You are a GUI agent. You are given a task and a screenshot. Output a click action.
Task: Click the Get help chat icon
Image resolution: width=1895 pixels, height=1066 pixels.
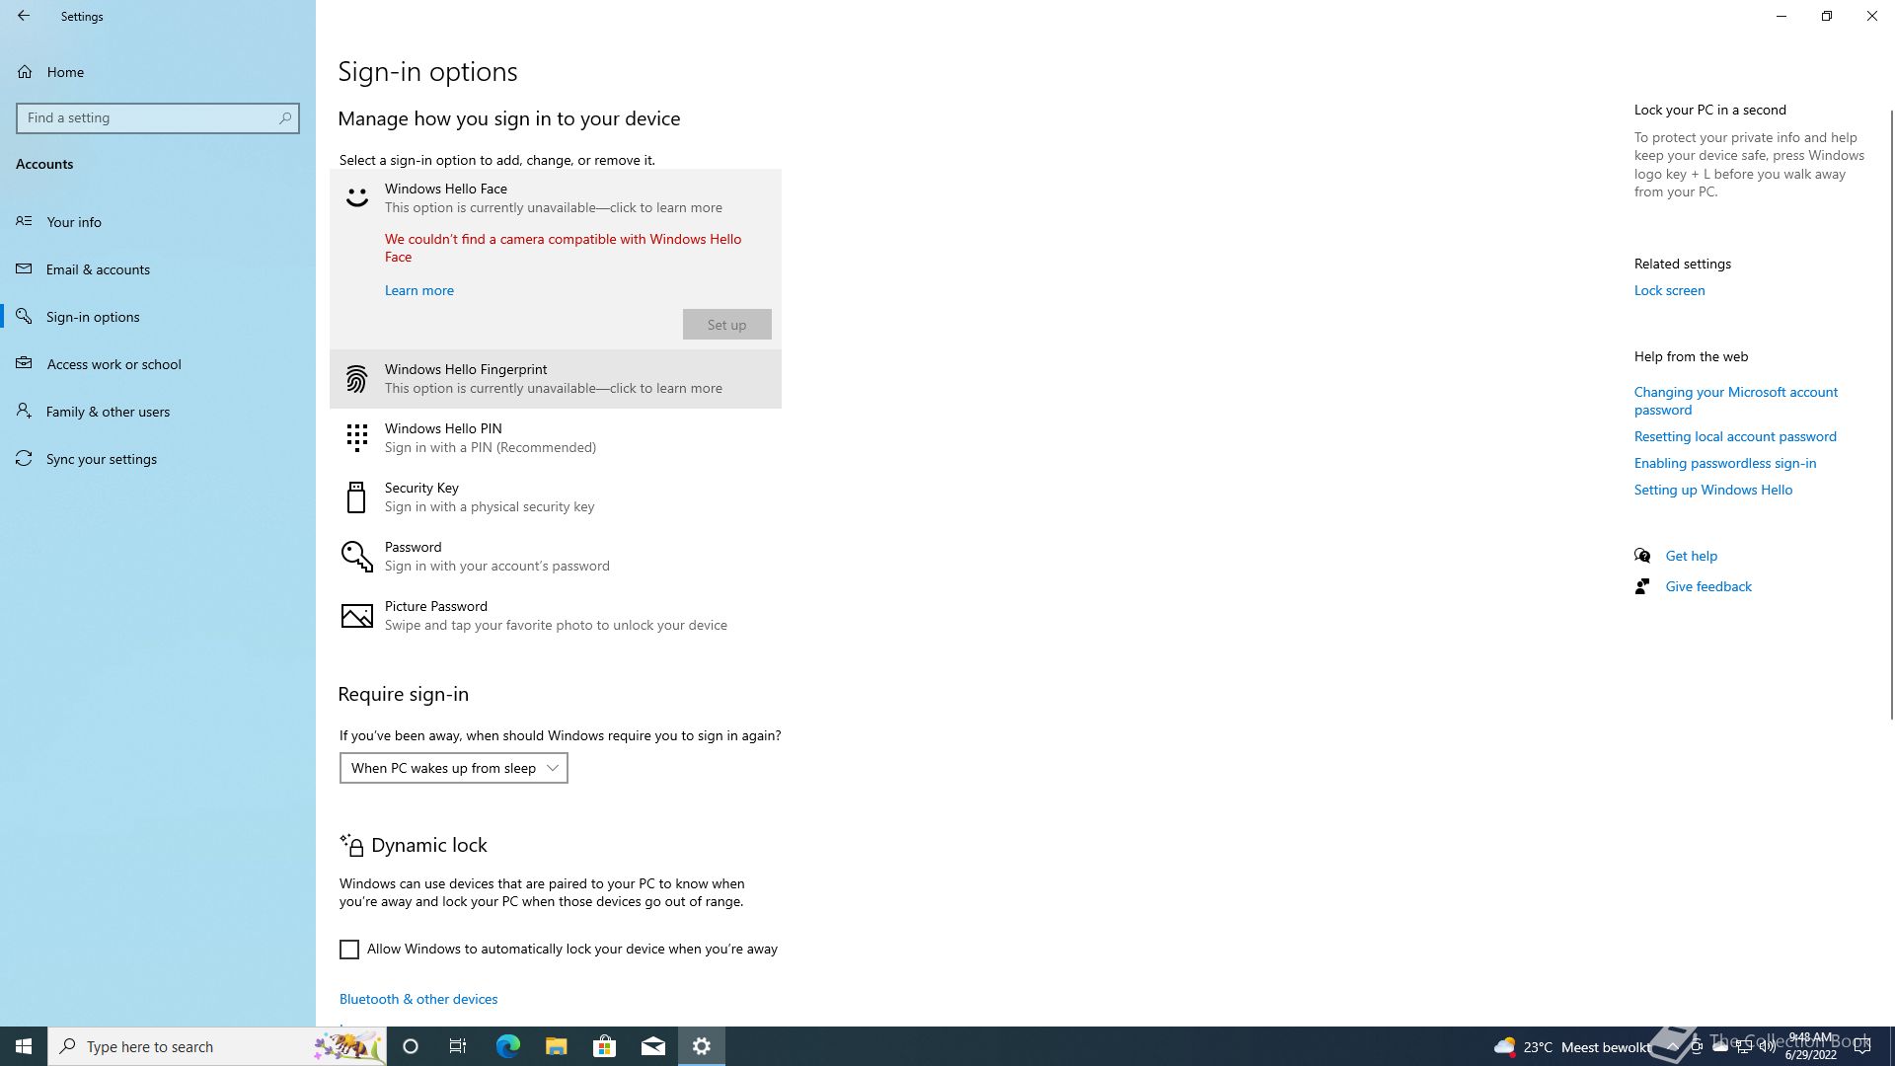[1642, 556]
